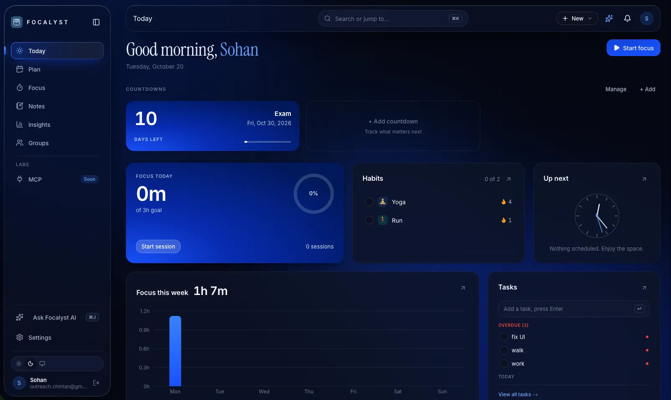Screen dimensions: 671x400
Task: Collapse the sidebar panel icon
Action: click(96, 22)
